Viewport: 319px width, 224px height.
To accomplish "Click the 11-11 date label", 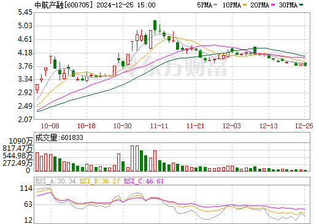I will 159,126.
